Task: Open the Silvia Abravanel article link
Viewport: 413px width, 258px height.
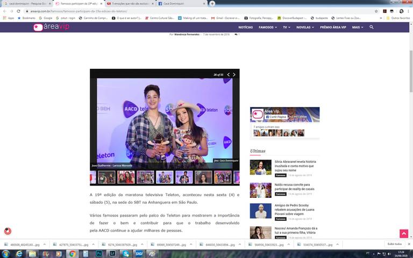Action: pyautogui.click(x=295, y=164)
